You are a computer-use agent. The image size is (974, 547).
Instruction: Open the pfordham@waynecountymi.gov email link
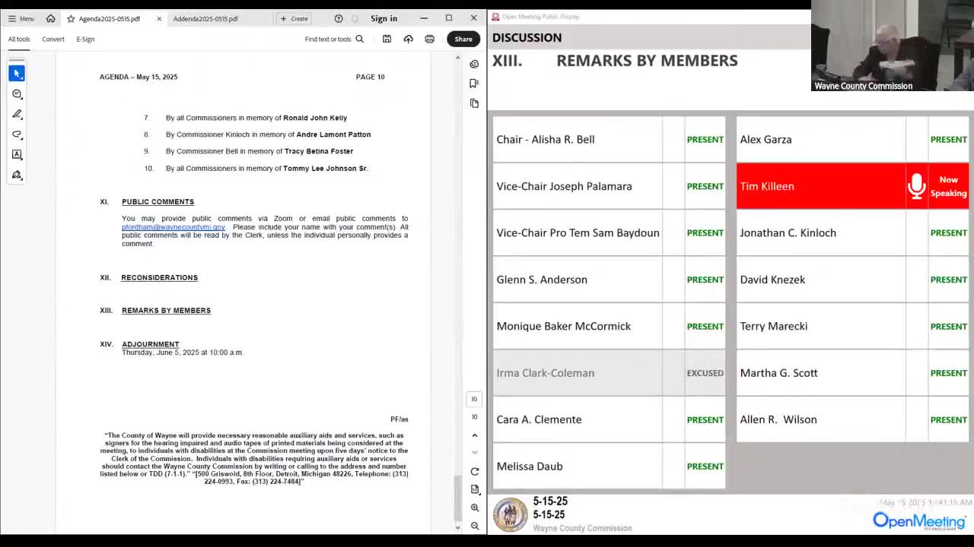click(173, 227)
